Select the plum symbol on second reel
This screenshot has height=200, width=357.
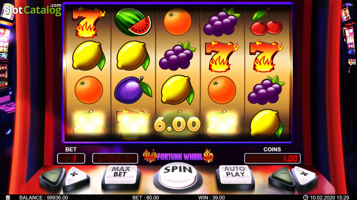coord(133,89)
